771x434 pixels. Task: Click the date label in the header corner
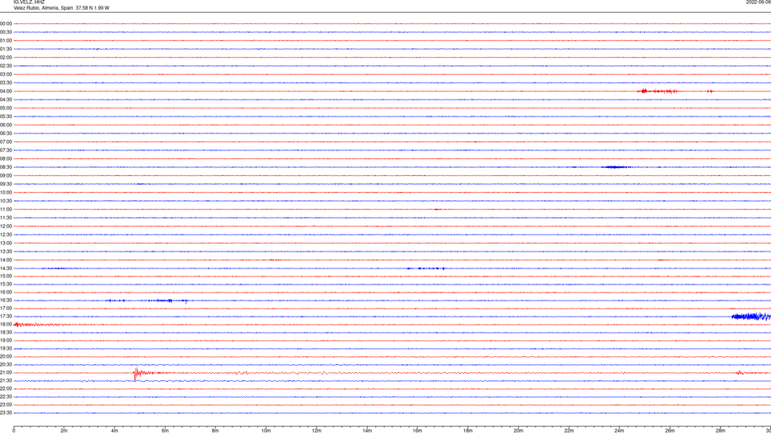tap(759, 2)
